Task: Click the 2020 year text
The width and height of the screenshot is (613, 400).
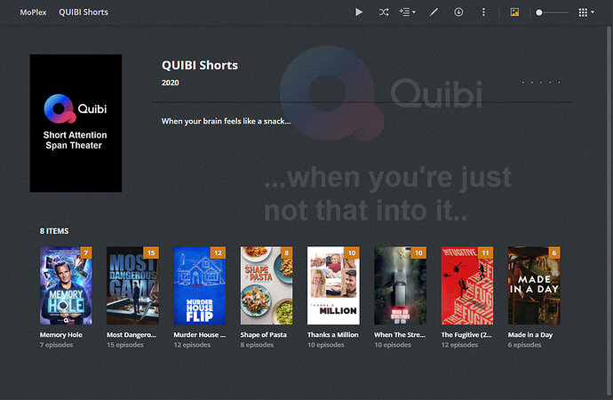Action: (170, 83)
